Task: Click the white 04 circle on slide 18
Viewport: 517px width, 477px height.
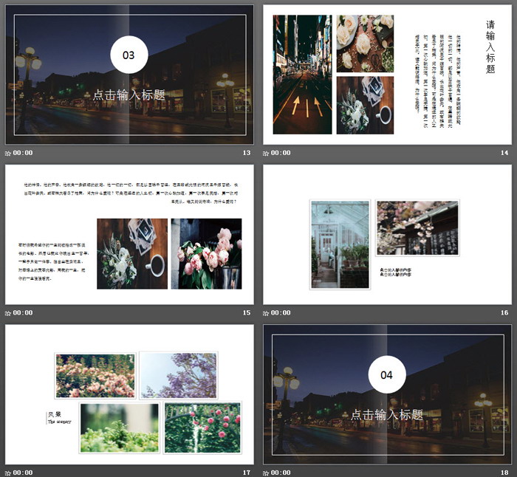Action: (x=387, y=374)
